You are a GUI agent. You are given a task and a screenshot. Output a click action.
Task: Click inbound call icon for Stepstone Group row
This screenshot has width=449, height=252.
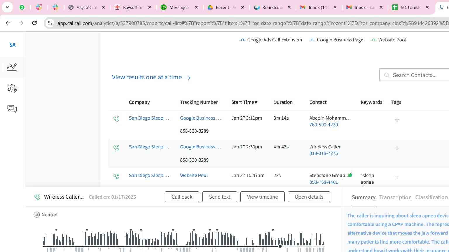click(116, 176)
